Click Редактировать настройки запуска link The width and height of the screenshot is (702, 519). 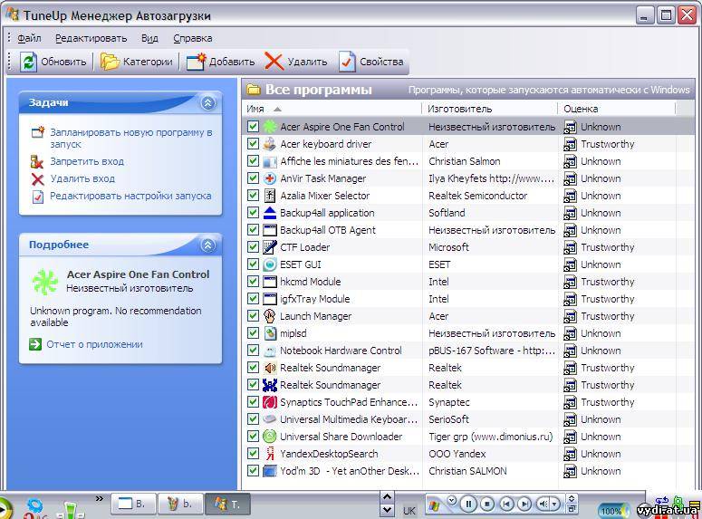[x=130, y=196]
